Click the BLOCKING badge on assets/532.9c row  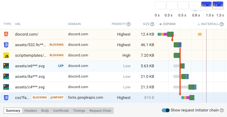(x=56, y=45)
